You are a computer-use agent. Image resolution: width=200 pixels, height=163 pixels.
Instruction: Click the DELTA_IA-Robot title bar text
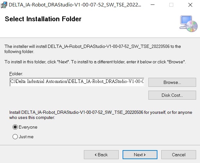[x=75, y=5]
